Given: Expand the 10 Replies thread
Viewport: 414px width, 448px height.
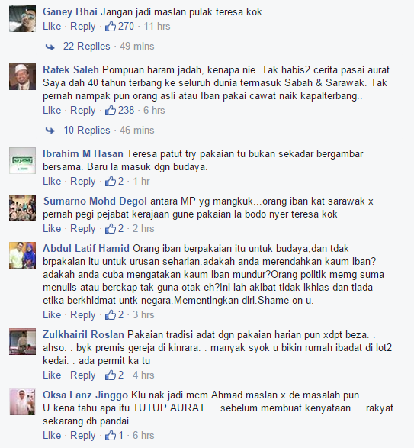Looking at the screenshot, I should (86, 130).
